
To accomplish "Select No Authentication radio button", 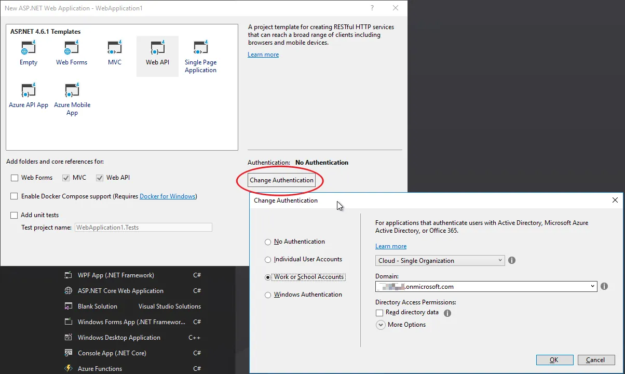I will (268, 242).
